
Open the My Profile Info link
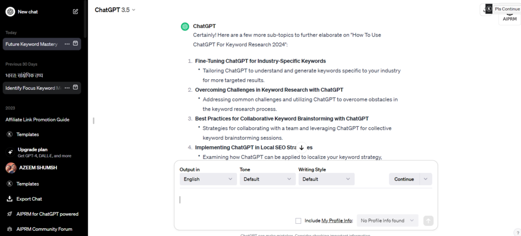pyautogui.click(x=337, y=221)
